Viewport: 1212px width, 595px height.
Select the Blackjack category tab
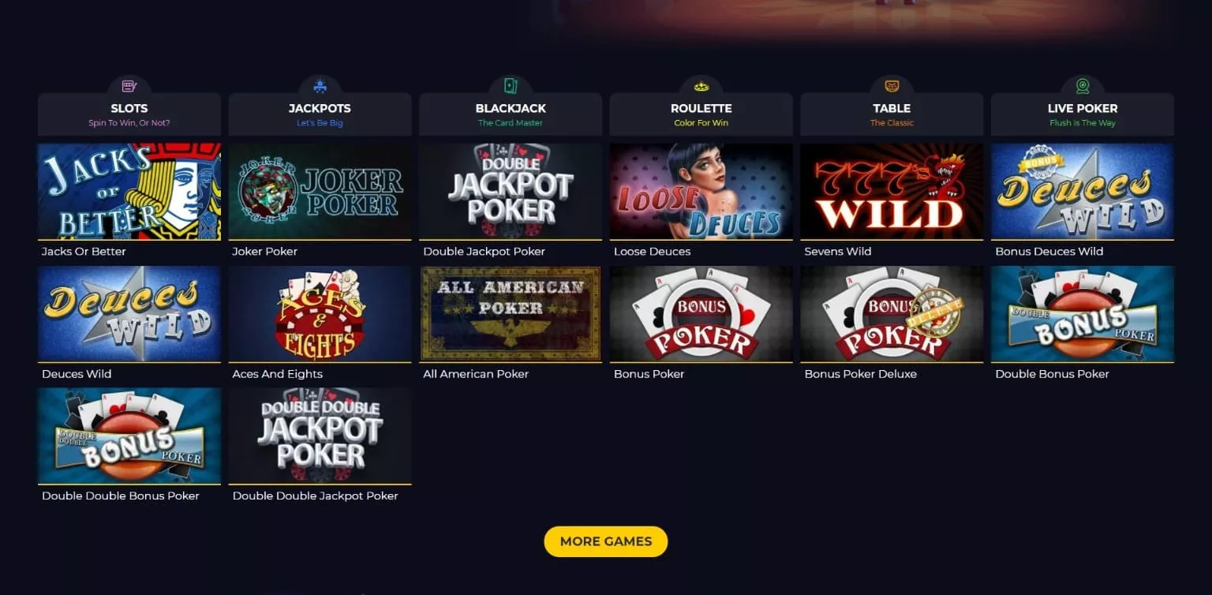(511, 114)
